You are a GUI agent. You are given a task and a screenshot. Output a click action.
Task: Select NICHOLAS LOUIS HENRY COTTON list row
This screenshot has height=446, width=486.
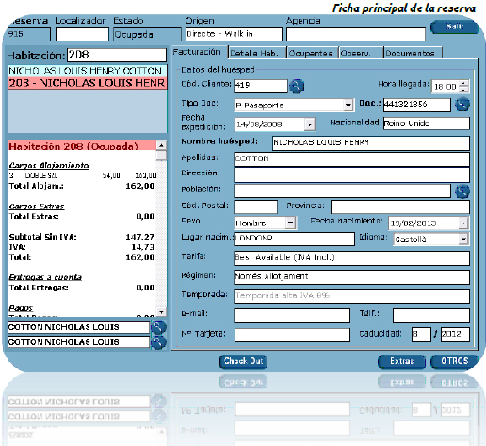click(x=88, y=71)
